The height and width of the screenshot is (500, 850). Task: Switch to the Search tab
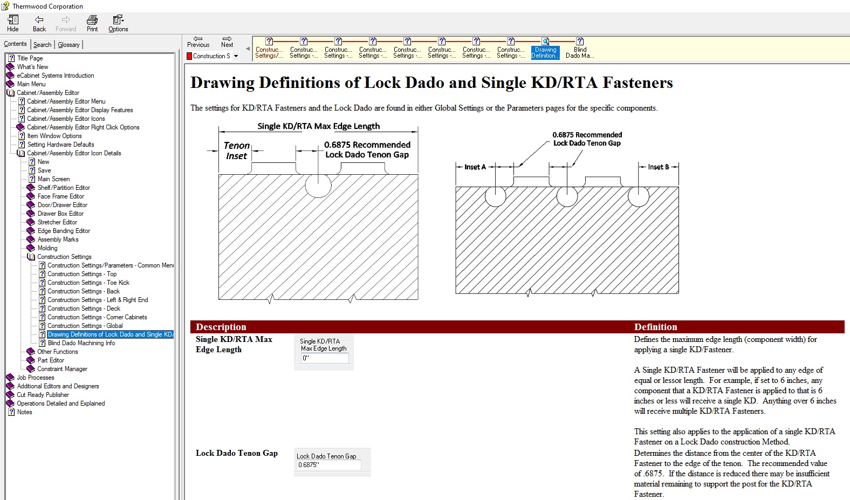point(42,45)
